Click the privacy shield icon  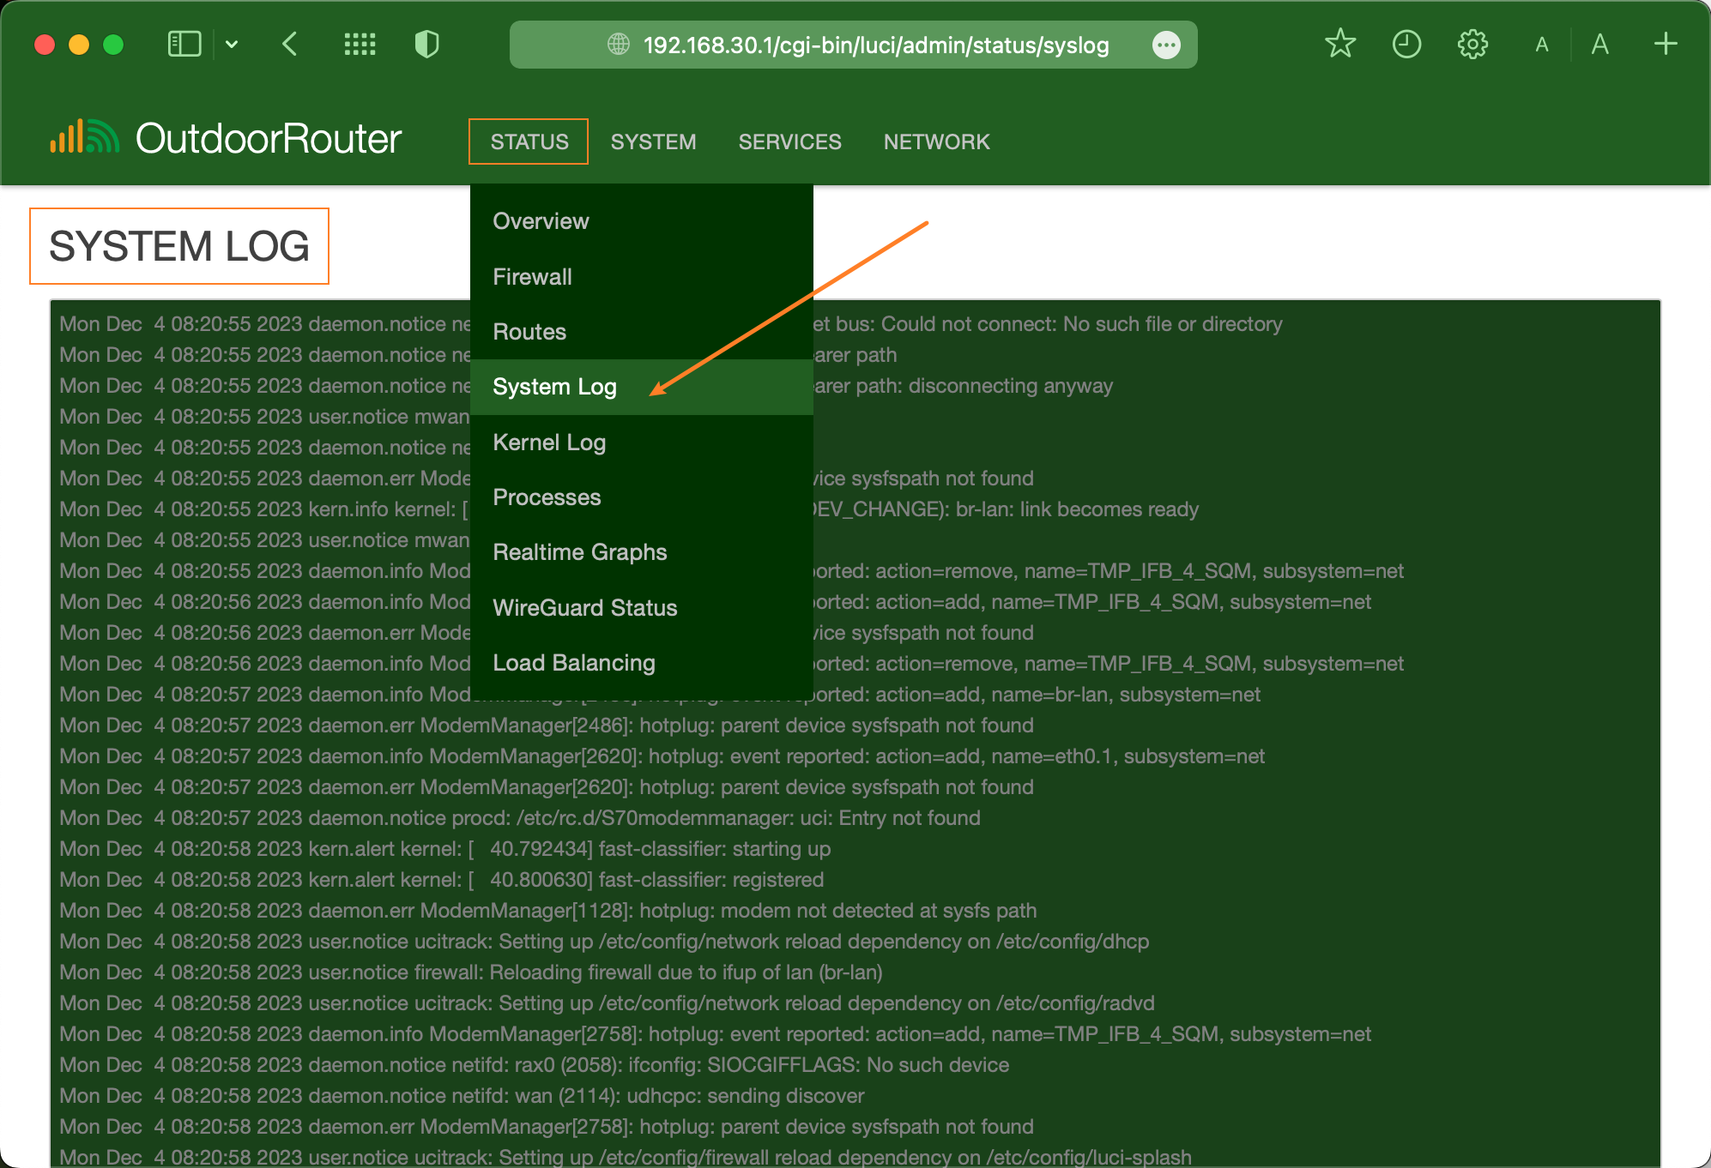426,44
